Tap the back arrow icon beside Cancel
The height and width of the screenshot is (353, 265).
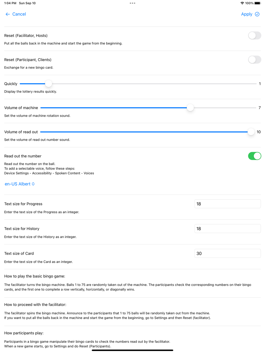tap(7, 14)
